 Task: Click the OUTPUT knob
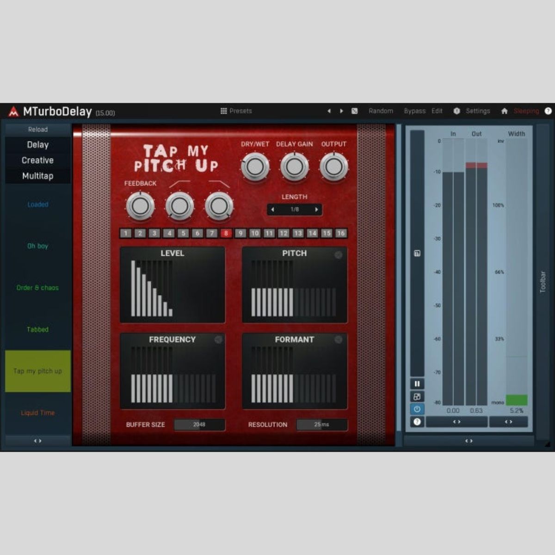tap(334, 167)
